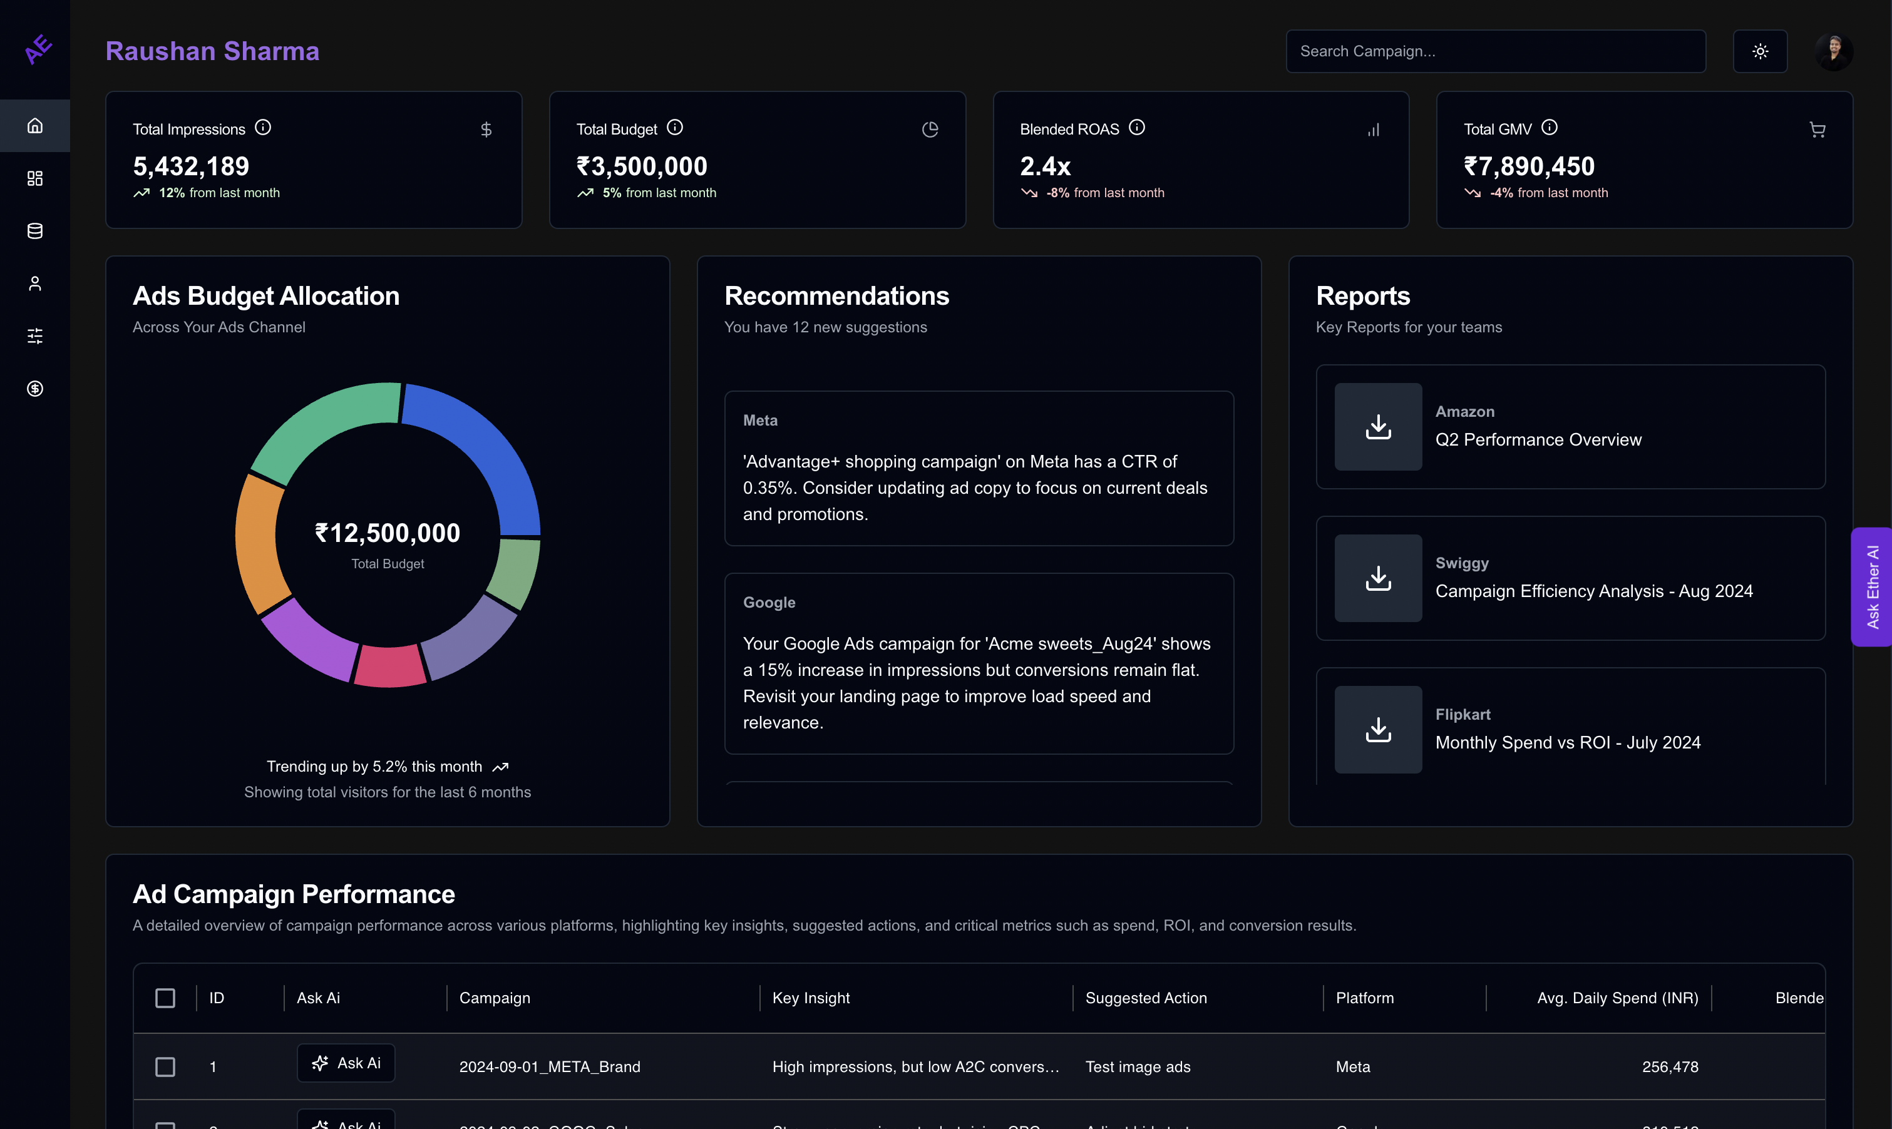Click the 'Test image ads' cell
The height and width of the screenshot is (1129, 1892).
tap(1138, 1066)
